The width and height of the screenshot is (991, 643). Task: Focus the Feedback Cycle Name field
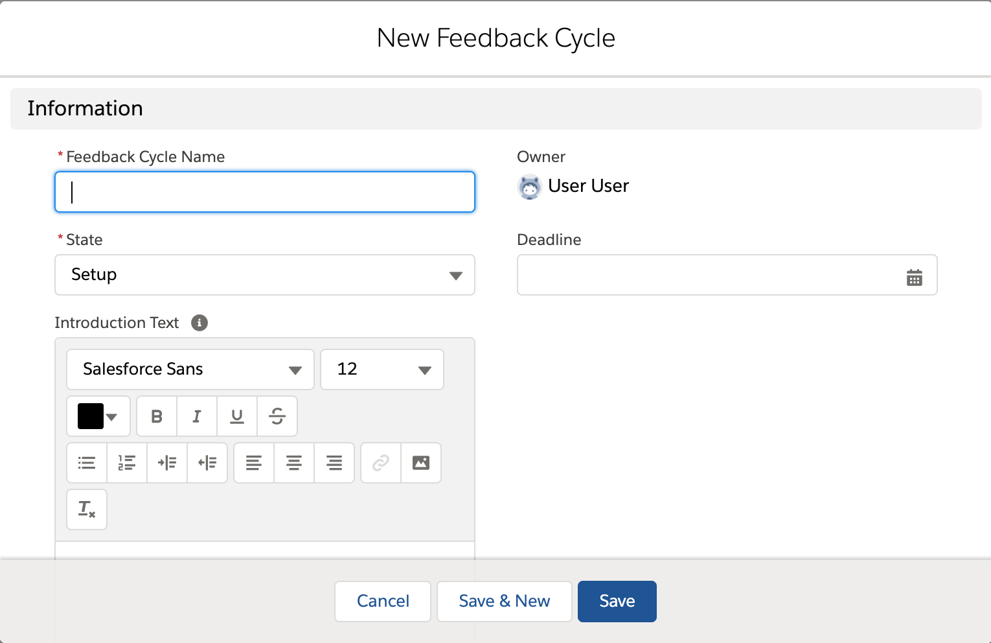point(264,192)
